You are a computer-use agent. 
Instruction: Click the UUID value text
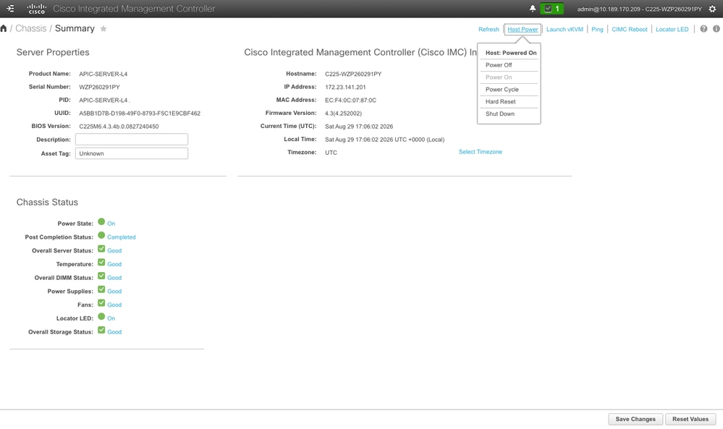click(x=140, y=114)
